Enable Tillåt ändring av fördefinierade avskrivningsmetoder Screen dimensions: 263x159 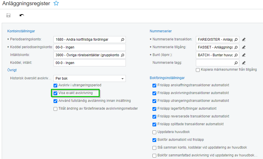point(55,109)
